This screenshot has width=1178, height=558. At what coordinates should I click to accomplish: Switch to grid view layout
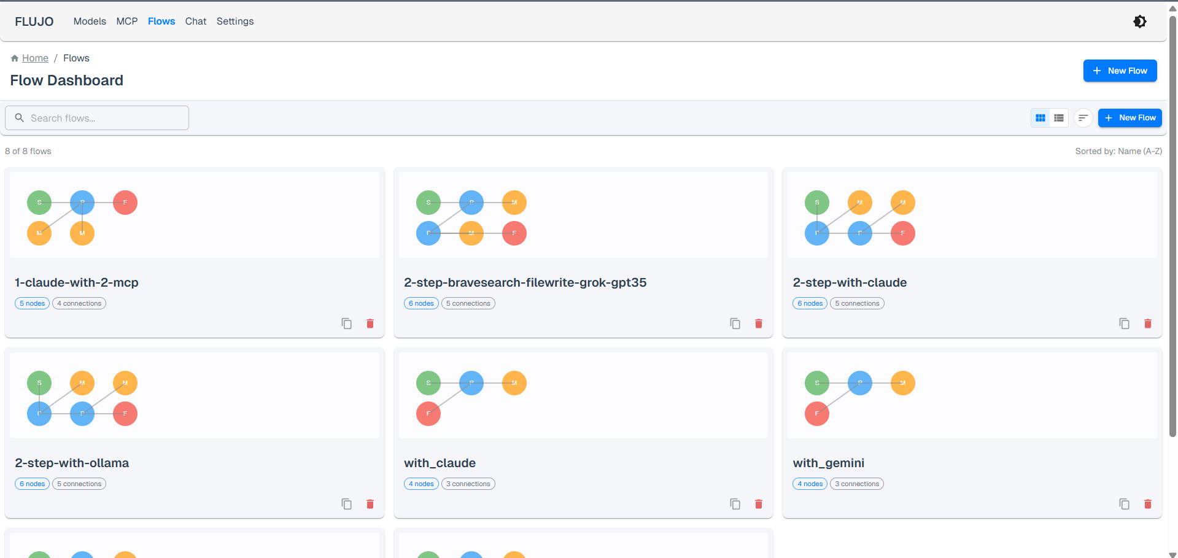tap(1040, 117)
